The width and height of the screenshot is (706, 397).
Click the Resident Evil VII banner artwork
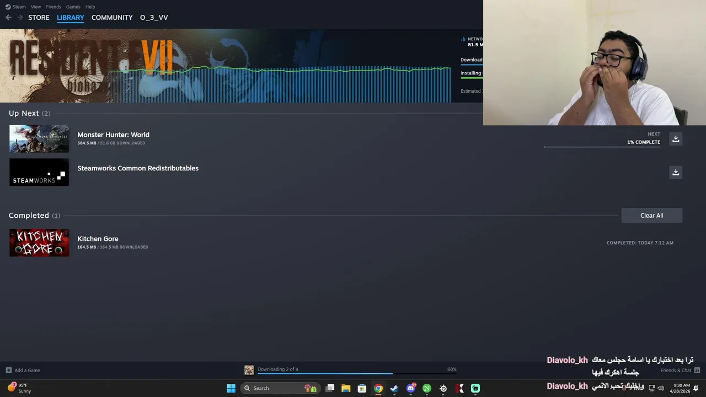[91, 66]
